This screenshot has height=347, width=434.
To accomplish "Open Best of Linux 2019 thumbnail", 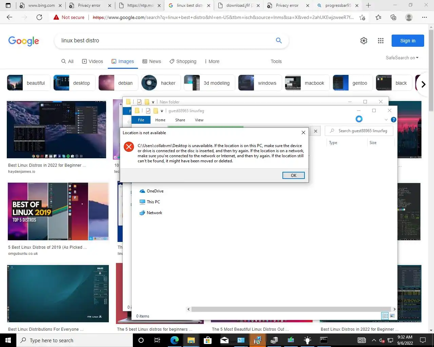I will pos(58,211).
